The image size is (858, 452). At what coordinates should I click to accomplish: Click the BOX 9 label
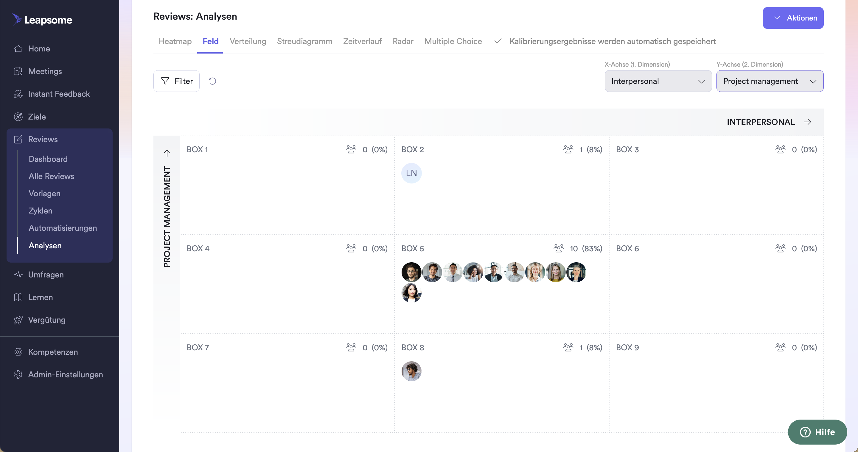627,347
